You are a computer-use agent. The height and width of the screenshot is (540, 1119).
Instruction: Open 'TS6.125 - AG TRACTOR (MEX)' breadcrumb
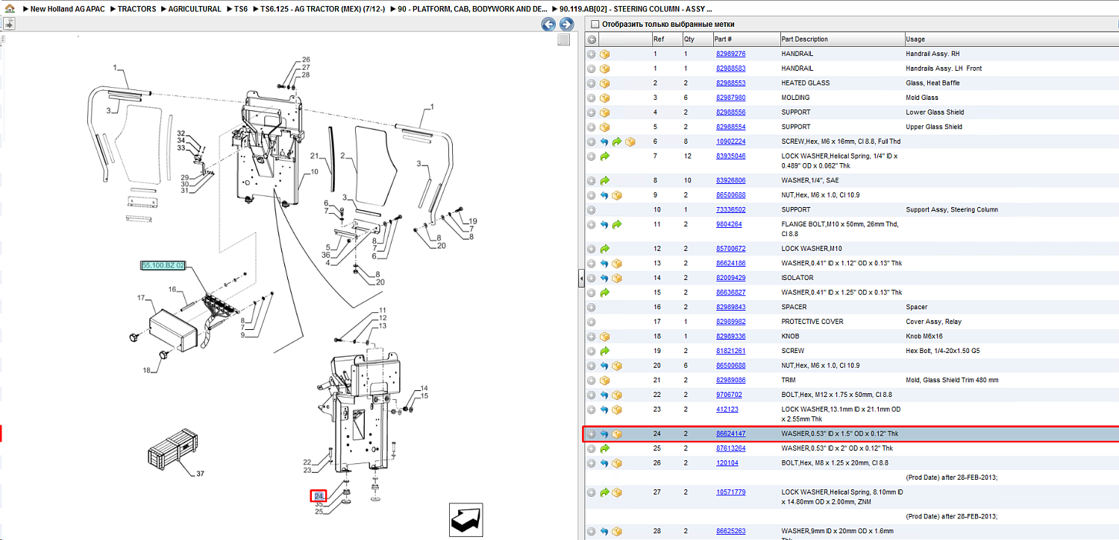pyautogui.click(x=323, y=9)
